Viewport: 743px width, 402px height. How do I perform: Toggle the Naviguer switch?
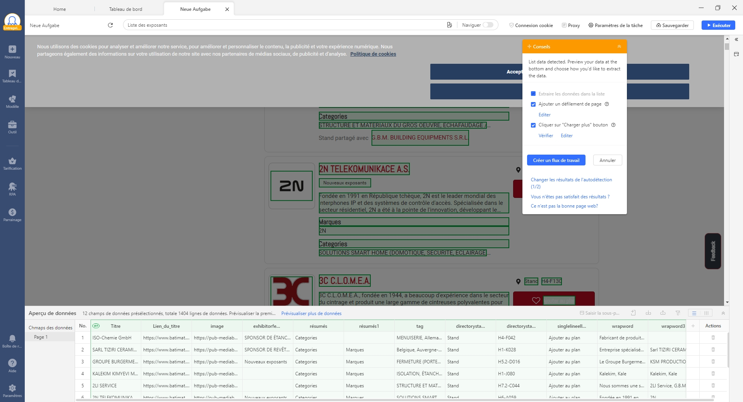point(488,25)
